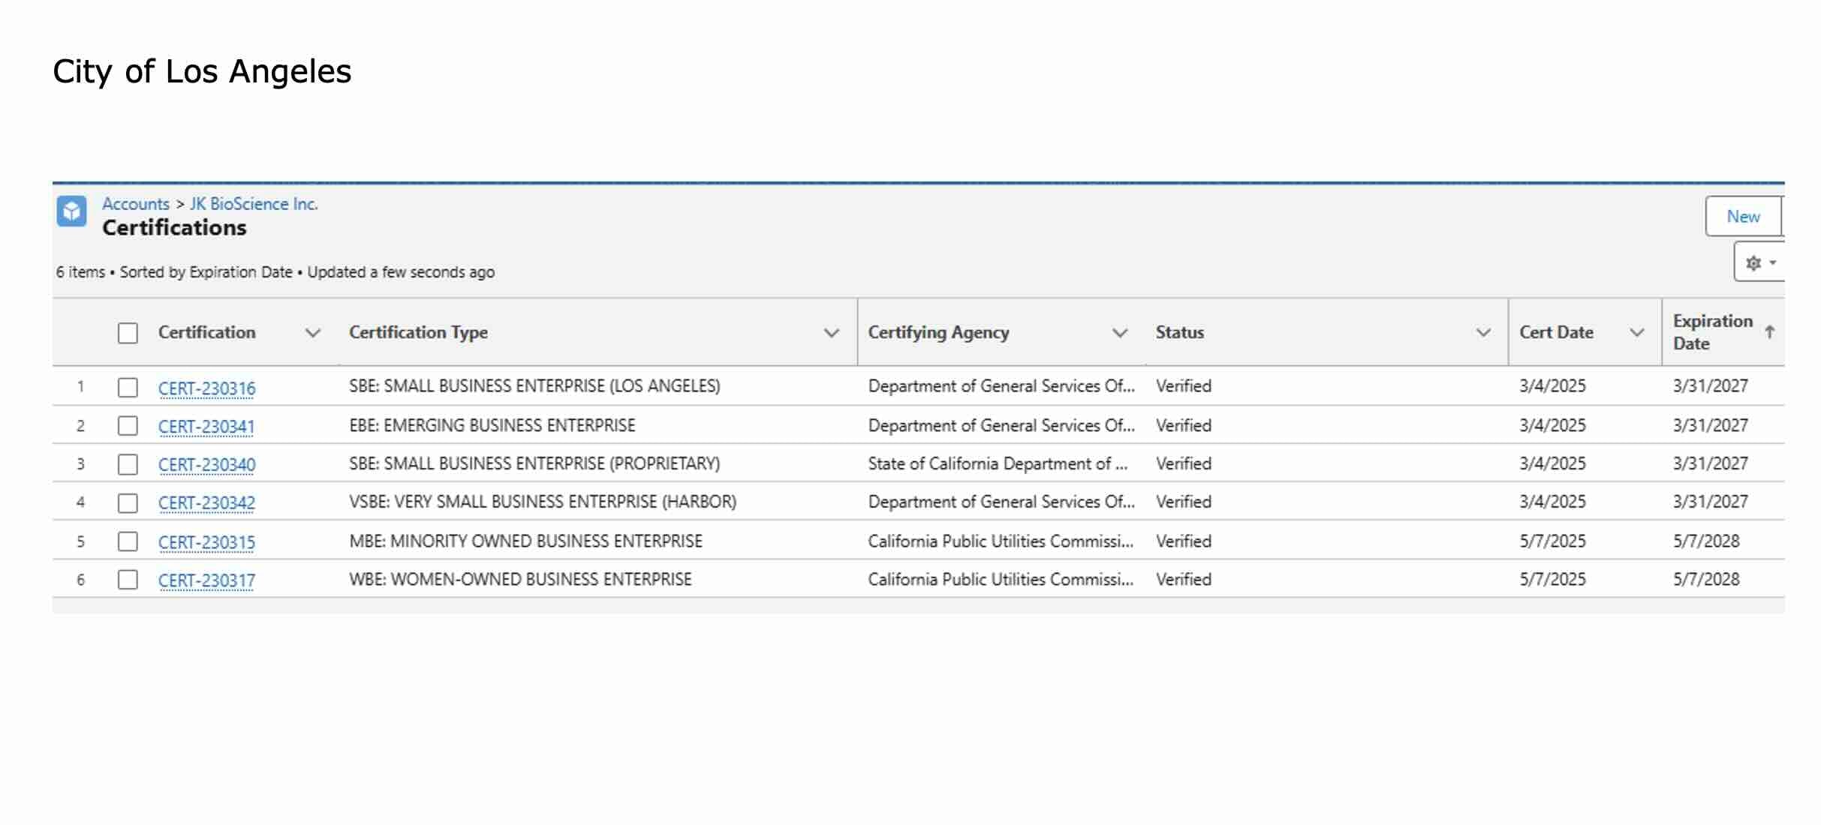Click the Status column header
1821x825 pixels.
(1179, 332)
